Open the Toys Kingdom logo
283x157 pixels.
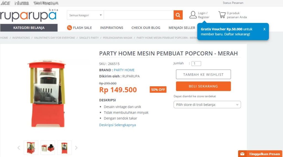click(x=46, y=3)
